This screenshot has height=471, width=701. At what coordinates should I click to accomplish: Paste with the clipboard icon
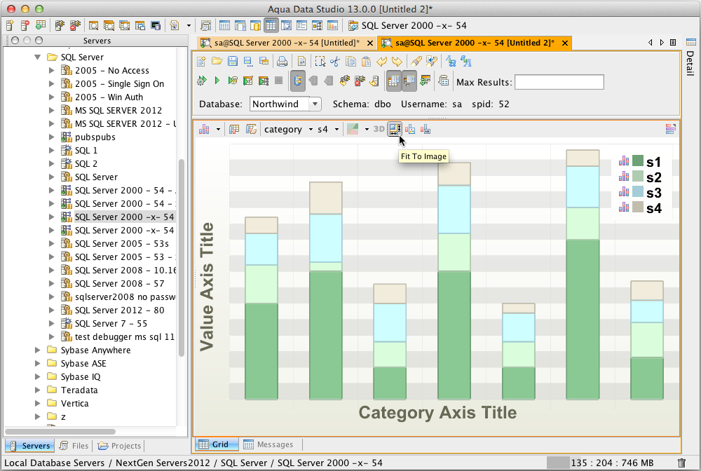click(x=366, y=61)
